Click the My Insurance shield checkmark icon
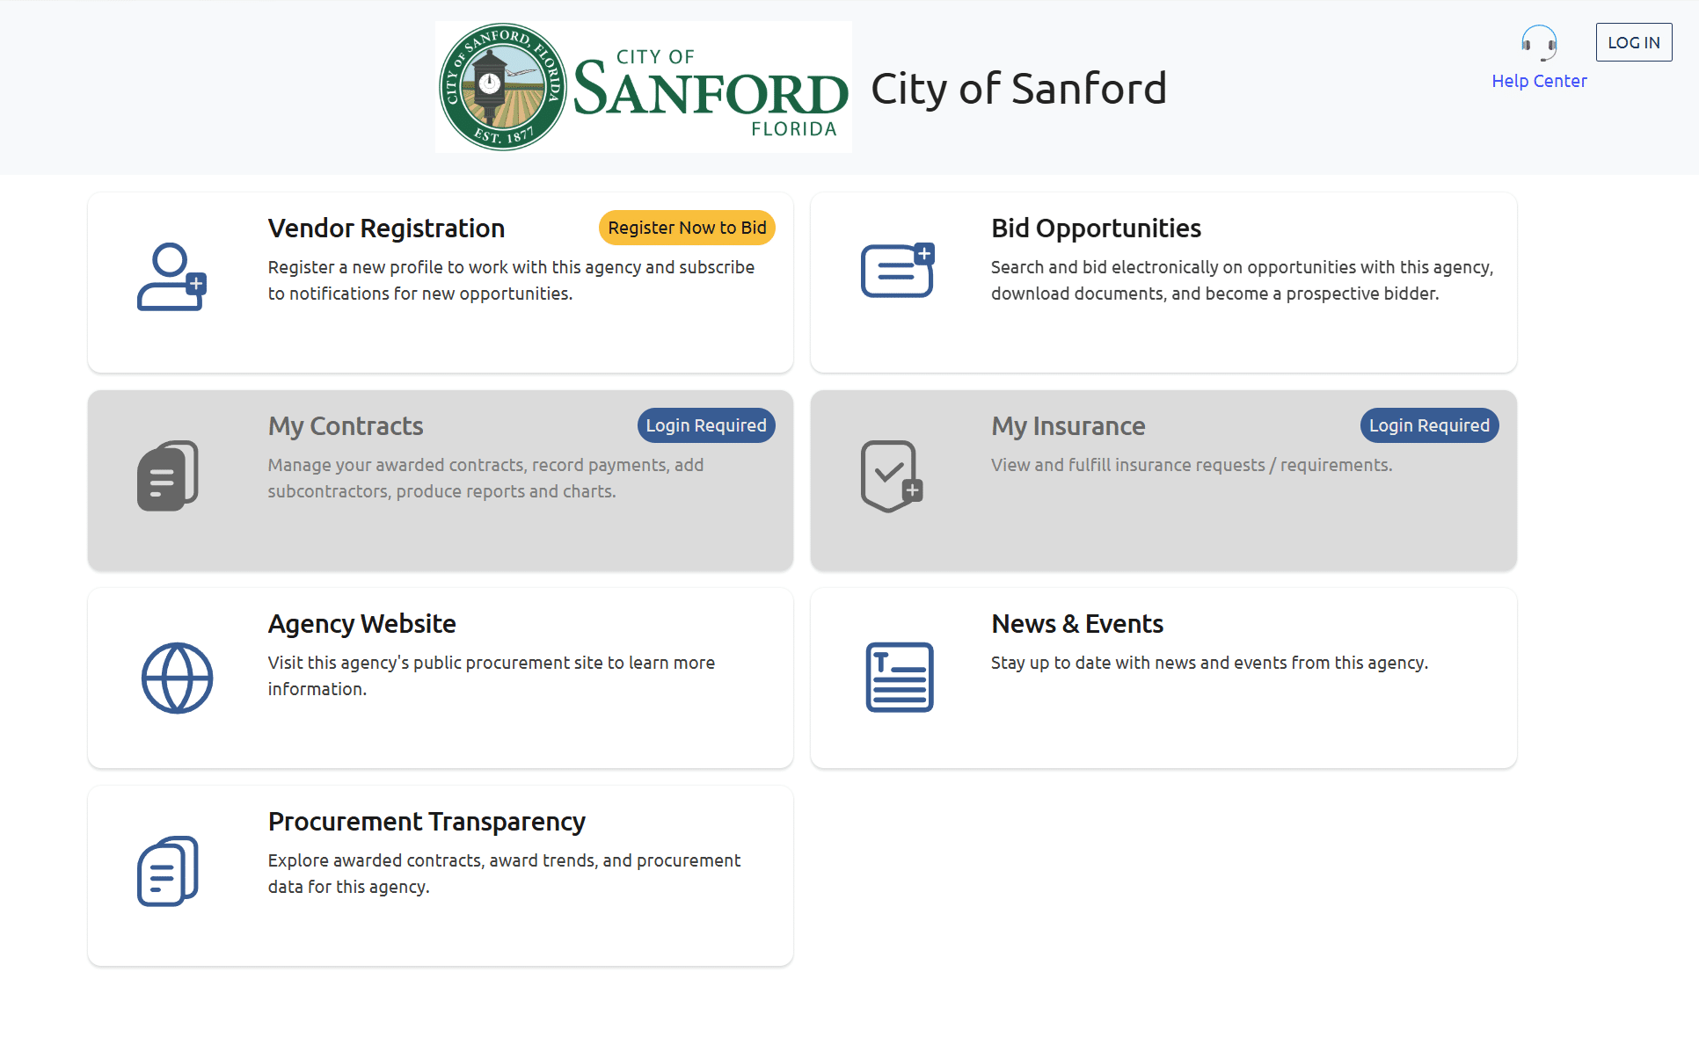 click(x=892, y=475)
